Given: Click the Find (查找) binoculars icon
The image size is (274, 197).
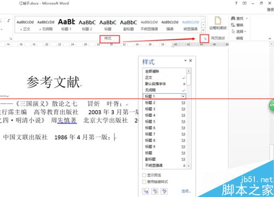Looking at the screenshot, I should pyautogui.click(x=233, y=19).
